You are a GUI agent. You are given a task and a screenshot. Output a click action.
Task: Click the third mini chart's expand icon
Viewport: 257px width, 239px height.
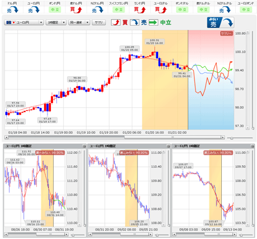tap(253, 146)
